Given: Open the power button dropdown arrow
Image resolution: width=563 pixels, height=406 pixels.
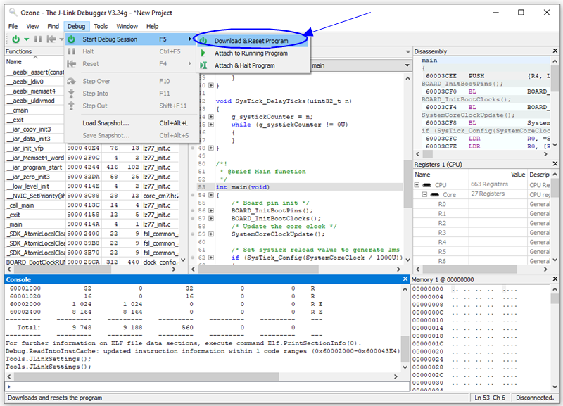Looking at the screenshot, I should pos(26,39).
